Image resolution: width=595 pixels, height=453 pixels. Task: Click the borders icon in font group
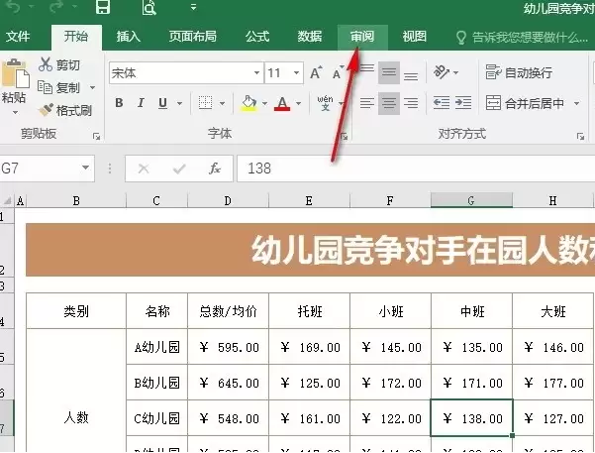pos(205,103)
